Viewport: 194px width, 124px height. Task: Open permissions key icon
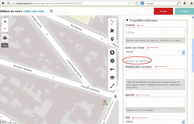(112, 69)
